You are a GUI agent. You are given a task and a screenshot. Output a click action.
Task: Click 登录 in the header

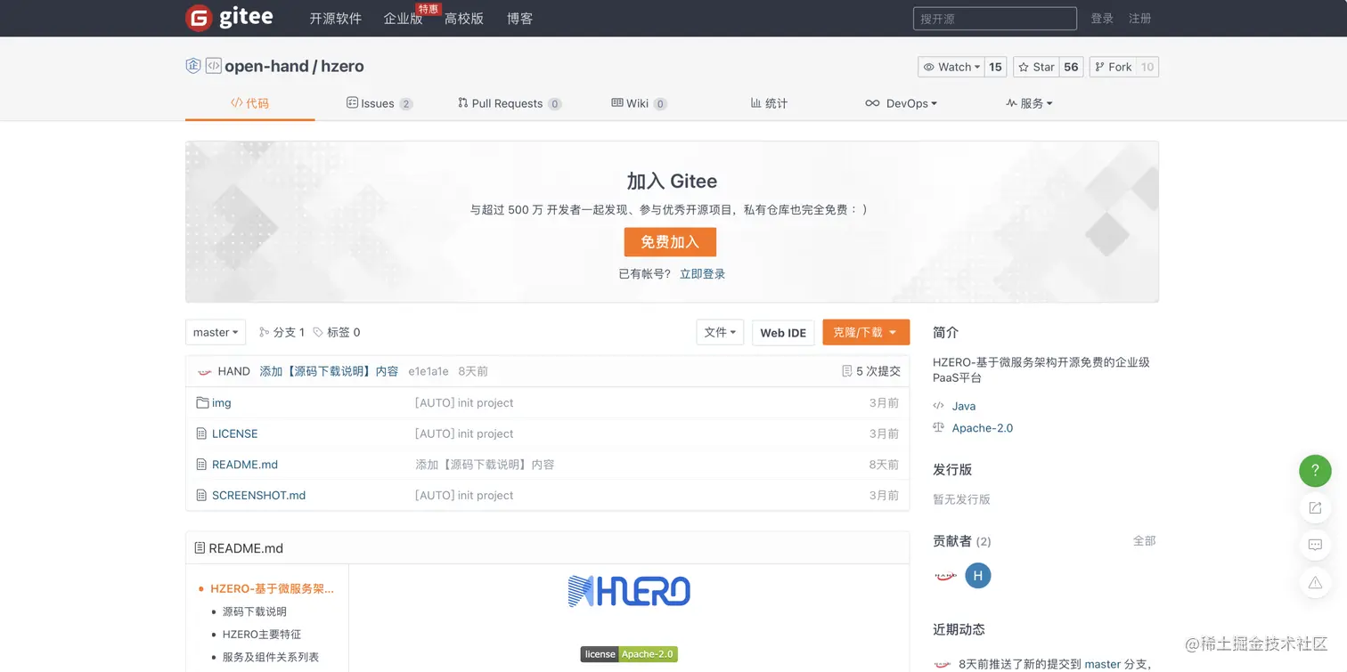point(1102,18)
